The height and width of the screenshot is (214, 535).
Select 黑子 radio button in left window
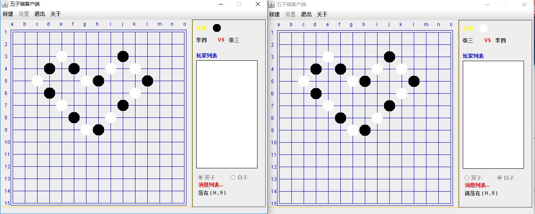[206, 177]
